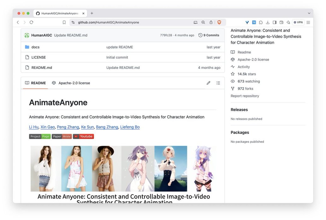This screenshot has width=326, height=220.
Task: Switch to Apache-2.0 license tab
Action: (x=71, y=83)
